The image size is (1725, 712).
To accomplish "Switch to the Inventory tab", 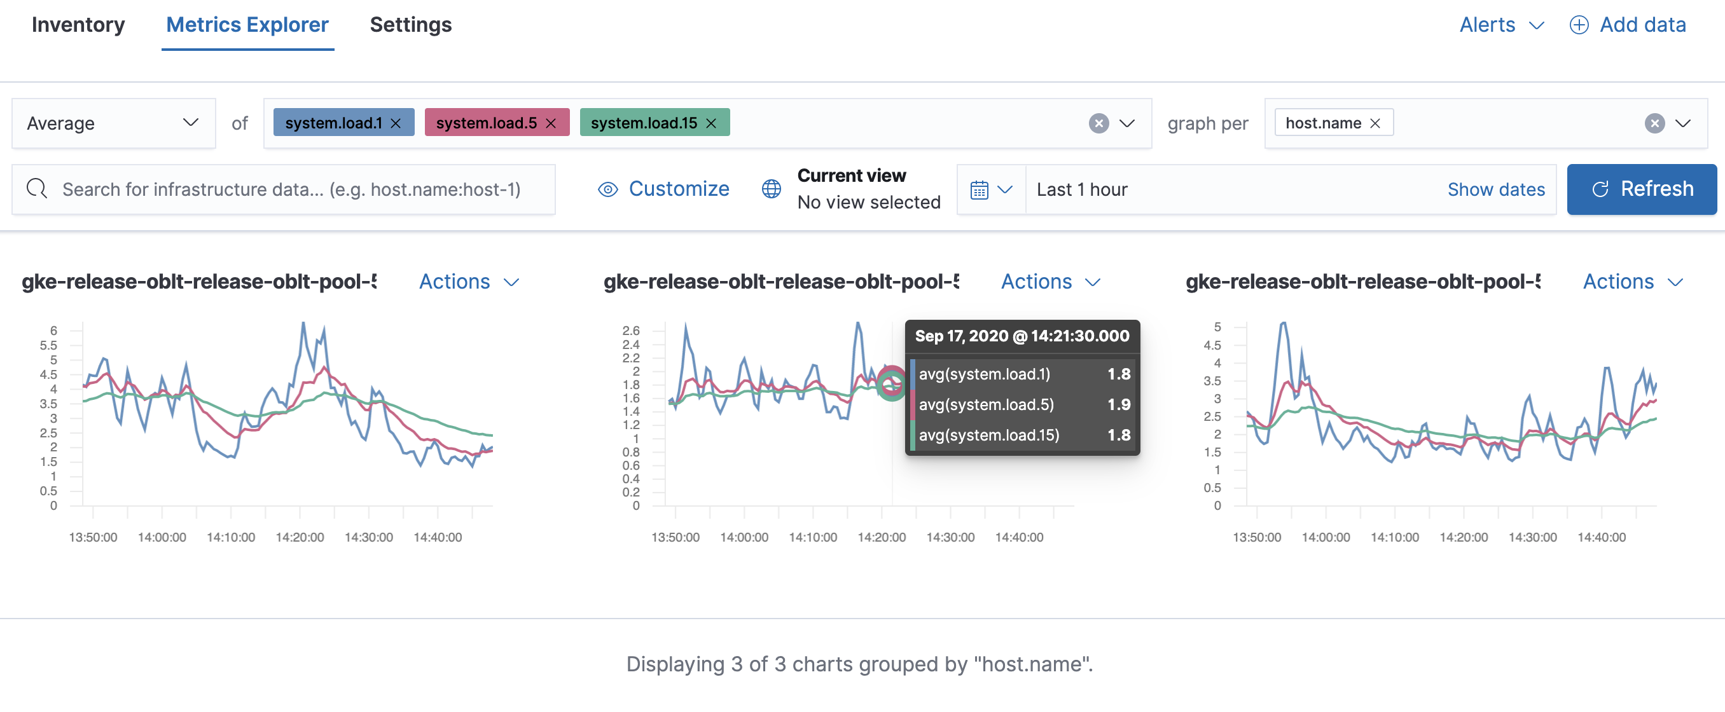I will 78,24.
